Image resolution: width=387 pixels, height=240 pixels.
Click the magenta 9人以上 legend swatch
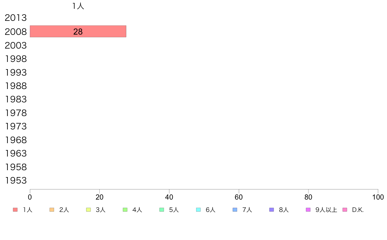point(308,210)
